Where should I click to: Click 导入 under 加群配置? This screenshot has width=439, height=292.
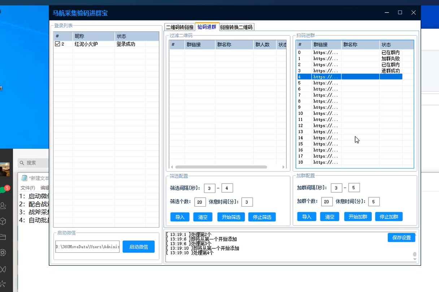307,217
